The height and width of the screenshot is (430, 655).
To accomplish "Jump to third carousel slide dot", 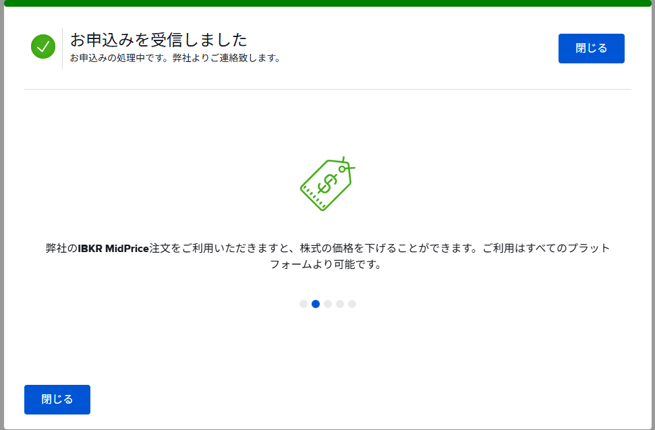I will [328, 304].
